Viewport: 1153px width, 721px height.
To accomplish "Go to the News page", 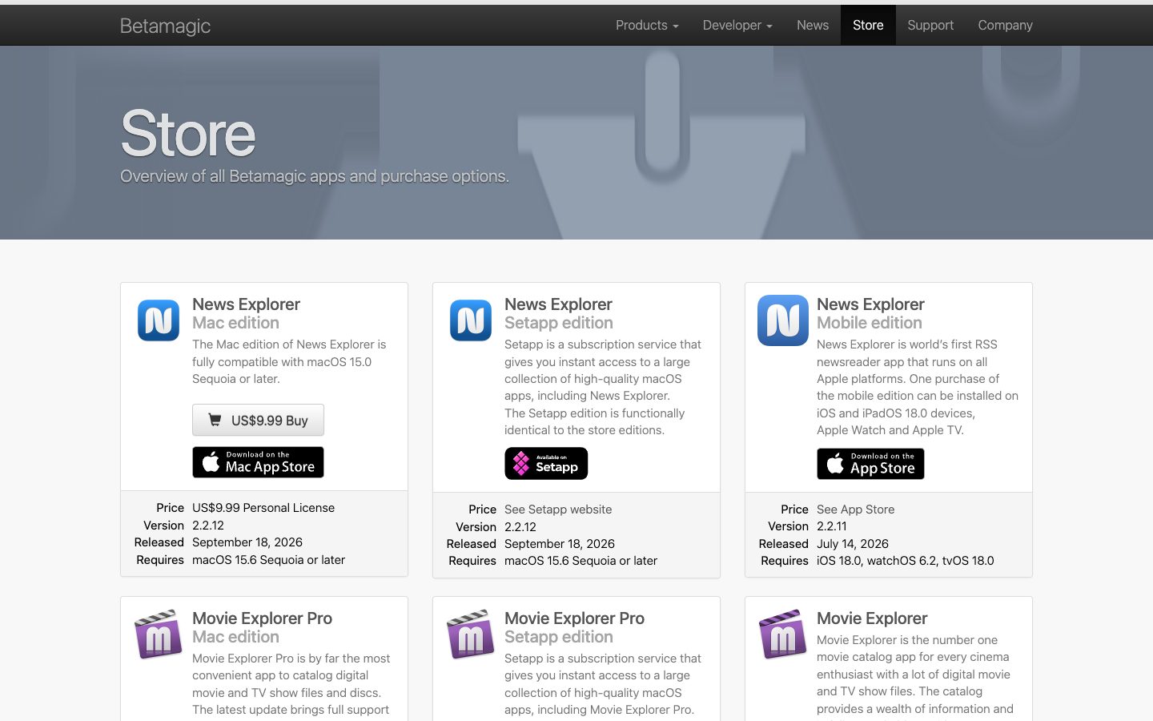I will click(x=813, y=25).
